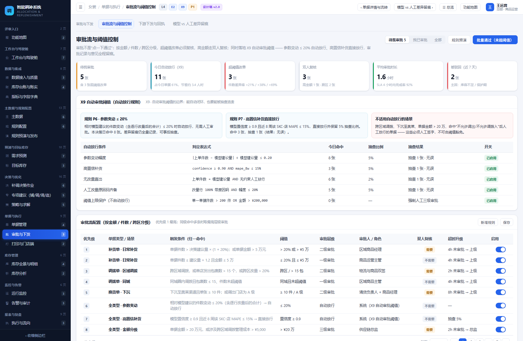
Task: Select the 全部 filter tab
Action: click(x=438, y=40)
